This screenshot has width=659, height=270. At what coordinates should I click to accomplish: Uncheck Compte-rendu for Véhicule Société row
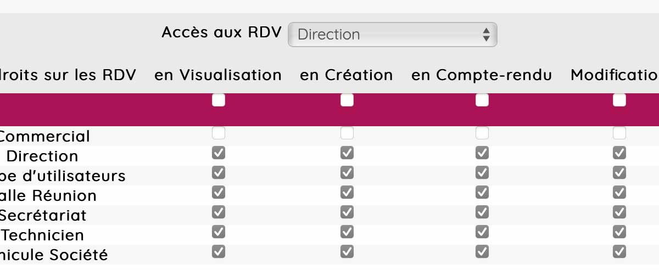coord(482,252)
